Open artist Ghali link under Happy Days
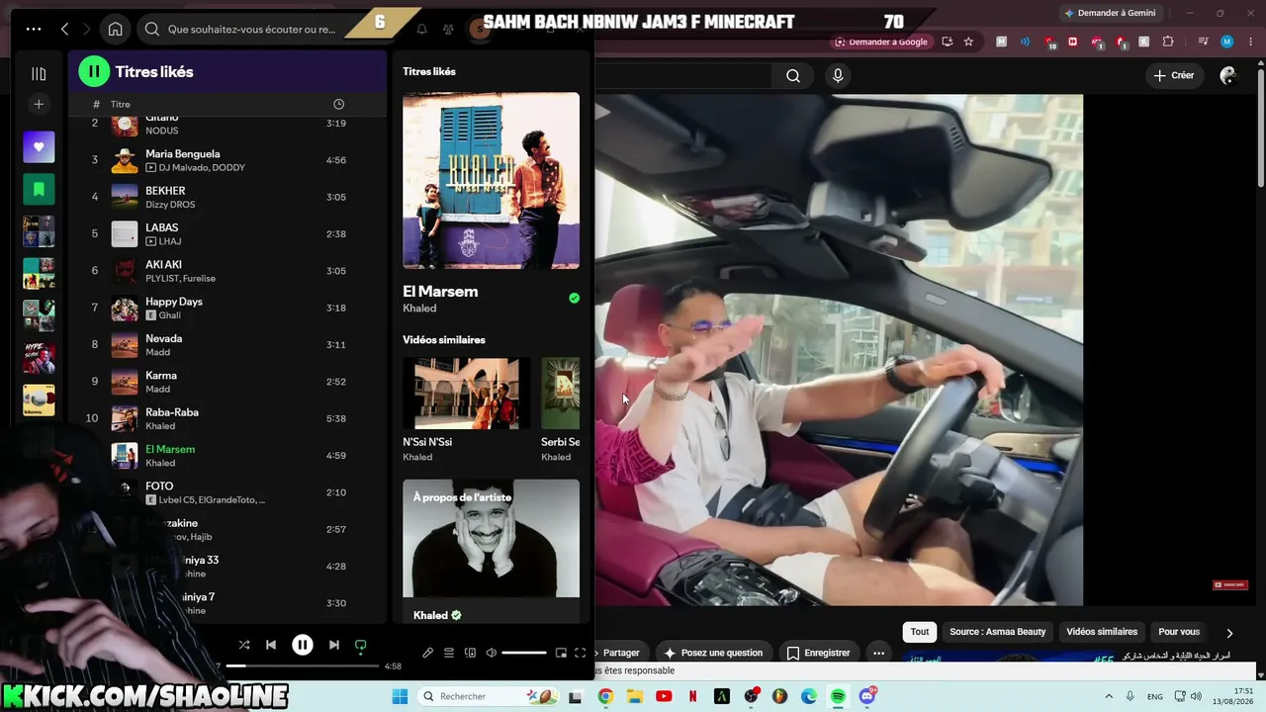The height and width of the screenshot is (712, 1266). (170, 315)
